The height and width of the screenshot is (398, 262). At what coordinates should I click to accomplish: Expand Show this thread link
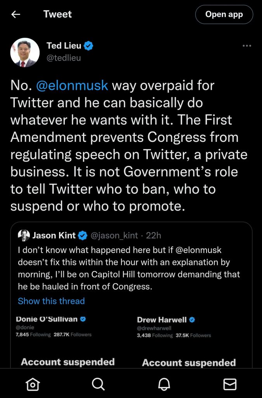tap(51, 301)
